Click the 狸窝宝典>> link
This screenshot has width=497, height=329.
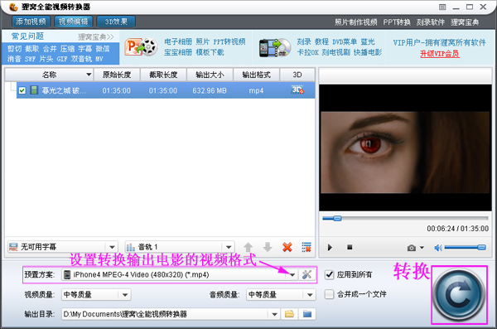click(x=96, y=36)
